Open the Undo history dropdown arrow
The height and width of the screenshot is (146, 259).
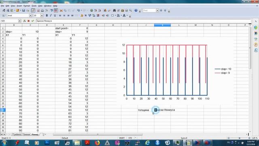[81, 11]
